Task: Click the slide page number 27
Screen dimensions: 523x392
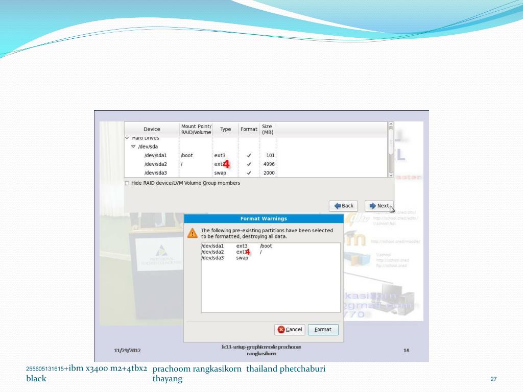Action: click(x=494, y=379)
